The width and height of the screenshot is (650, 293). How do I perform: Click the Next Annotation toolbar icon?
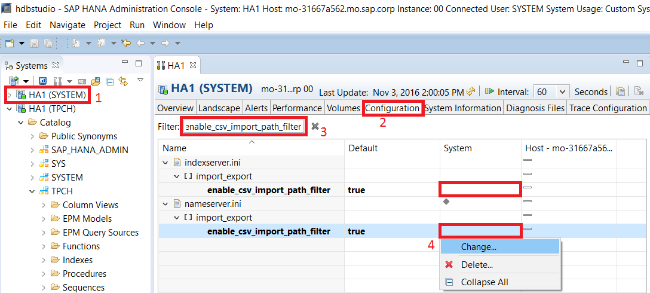point(76,42)
